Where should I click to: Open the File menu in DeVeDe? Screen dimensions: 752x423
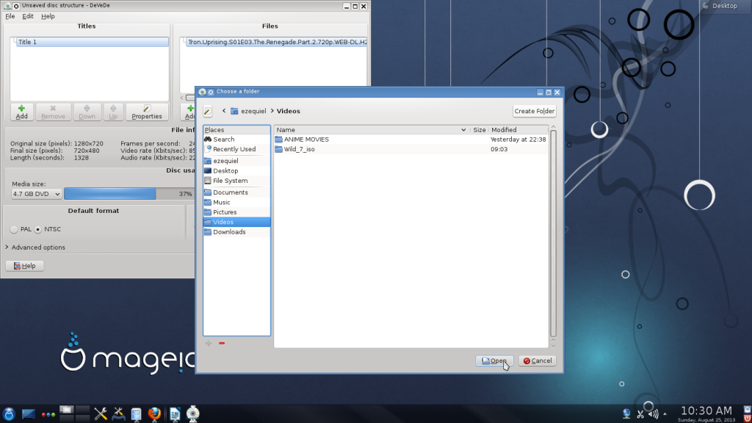10,16
